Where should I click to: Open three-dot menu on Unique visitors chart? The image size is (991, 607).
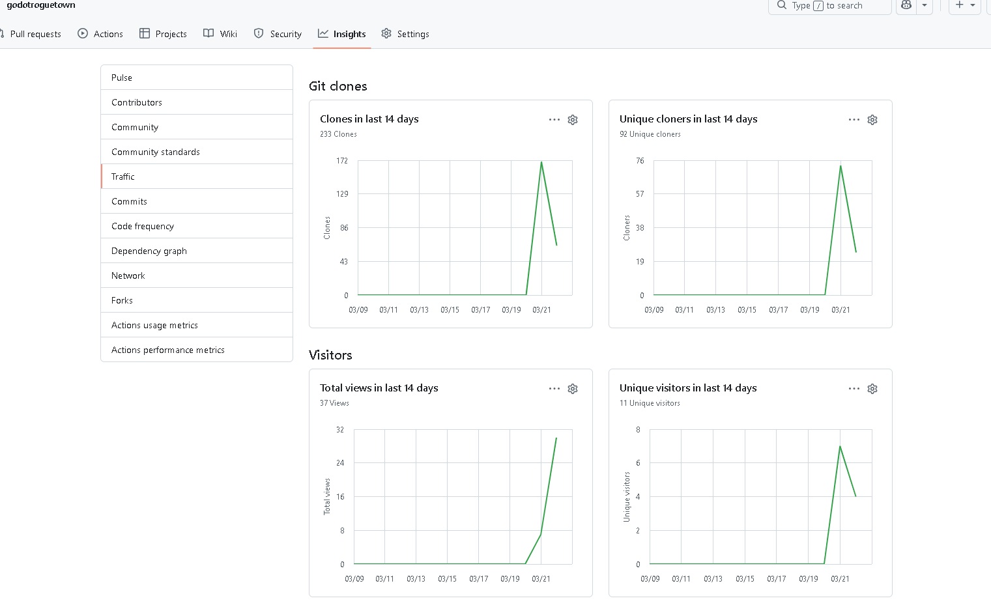(x=854, y=389)
